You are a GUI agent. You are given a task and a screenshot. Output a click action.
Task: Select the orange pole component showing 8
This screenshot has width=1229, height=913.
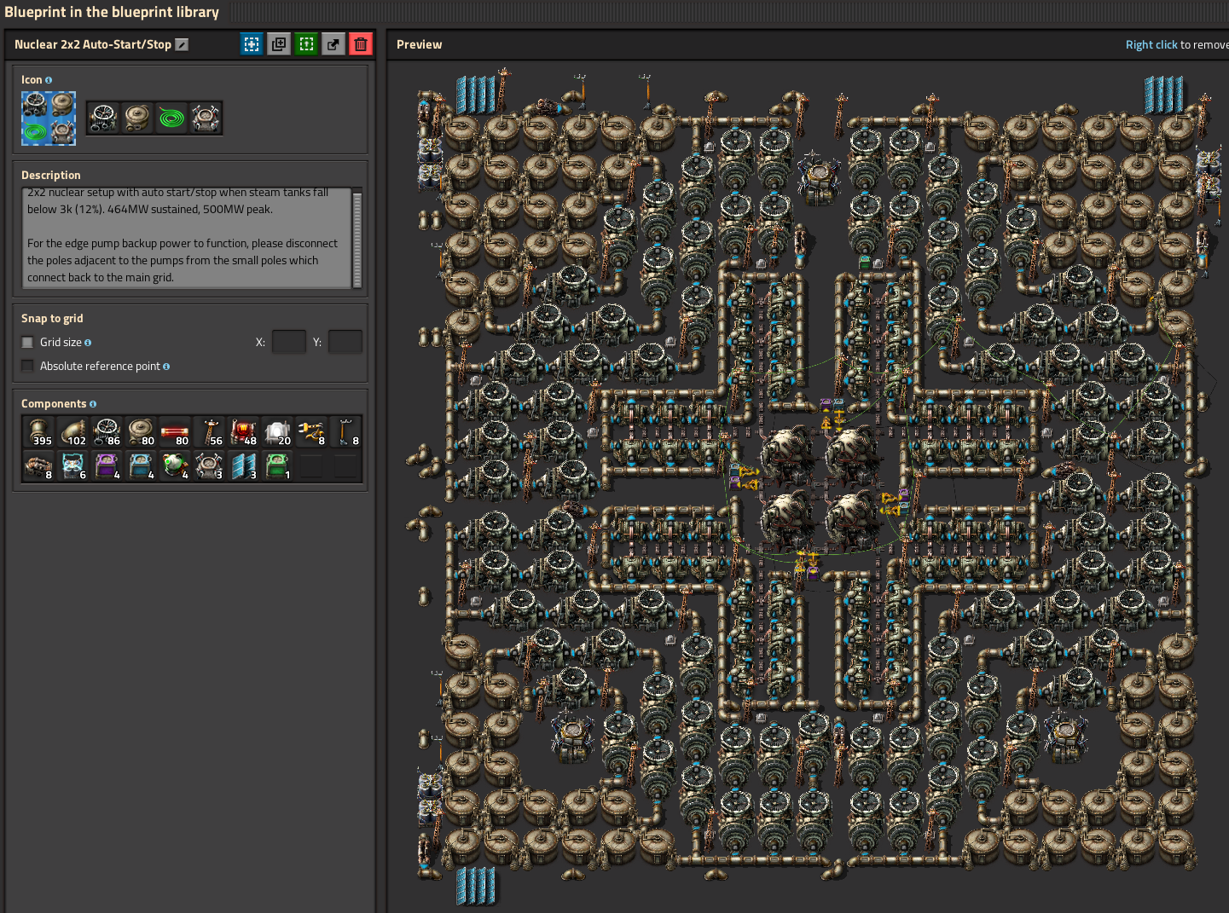(345, 432)
